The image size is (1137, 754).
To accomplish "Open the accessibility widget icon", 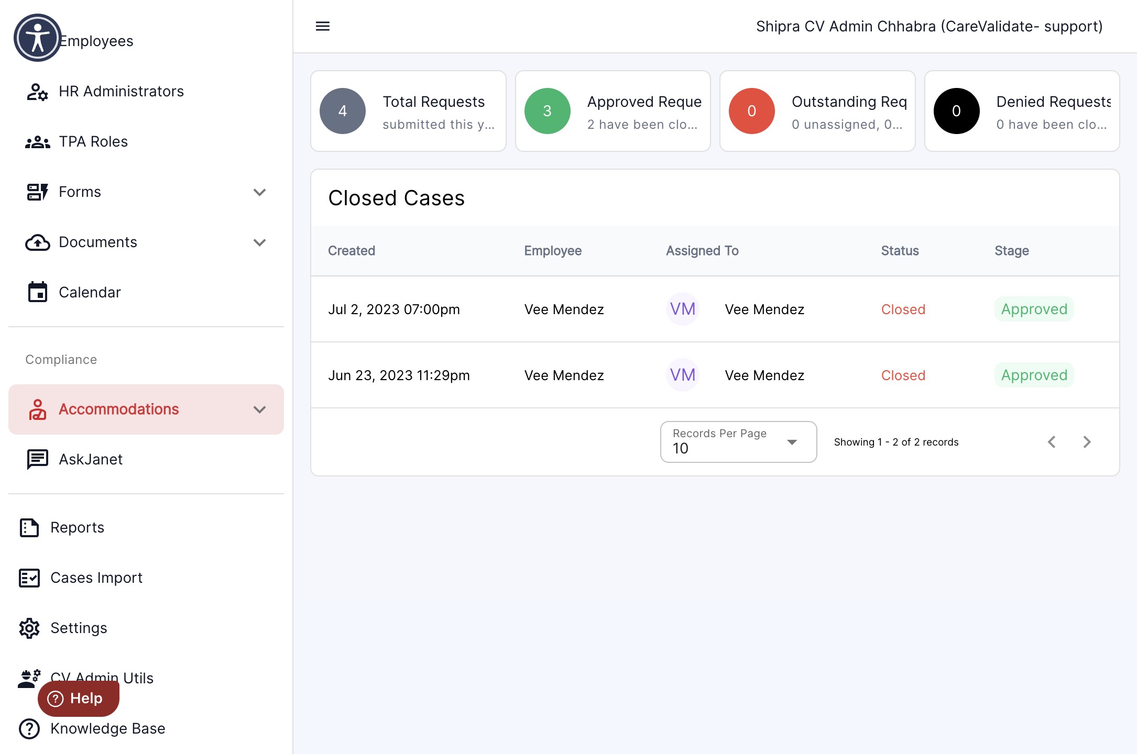I will coord(37,38).
